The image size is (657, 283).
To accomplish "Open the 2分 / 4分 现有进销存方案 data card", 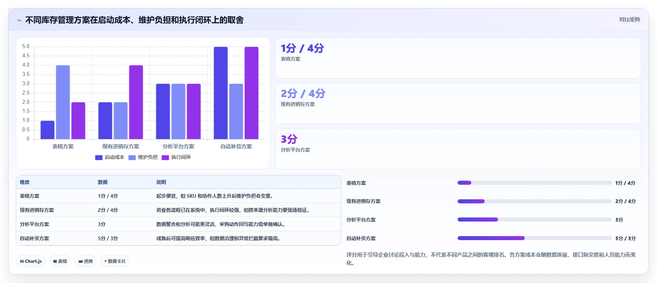I will 458,103.
